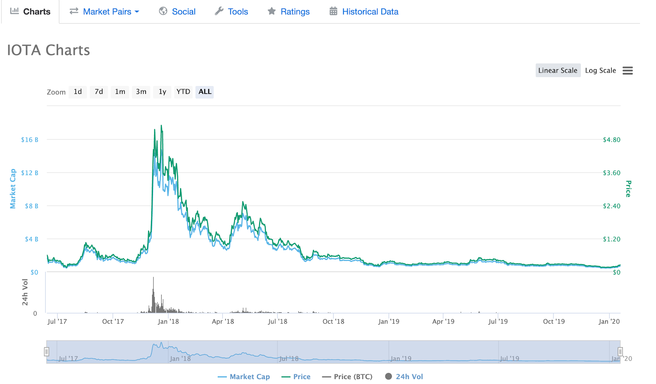Set zoom range to 1d
This screenshot has height=384, width=656.
pyautogui.click(x=77, y=92)
